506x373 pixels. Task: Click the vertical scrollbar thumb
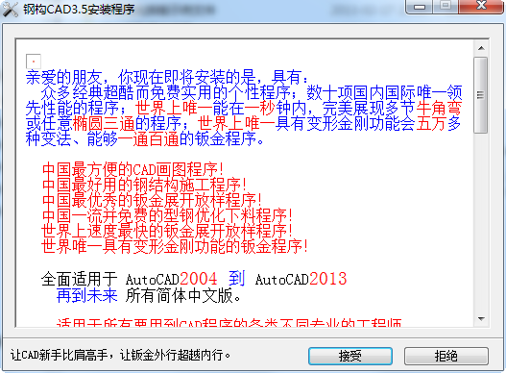coord(481,95)
